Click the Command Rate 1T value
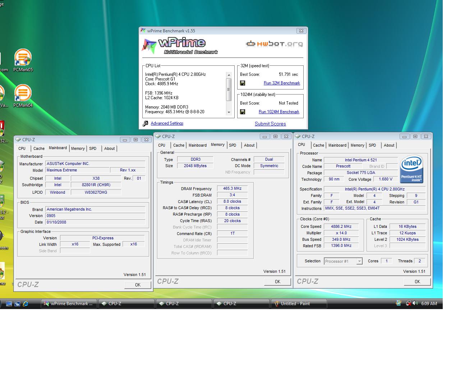Screen dimensions: 460x368 pos(232,234)
